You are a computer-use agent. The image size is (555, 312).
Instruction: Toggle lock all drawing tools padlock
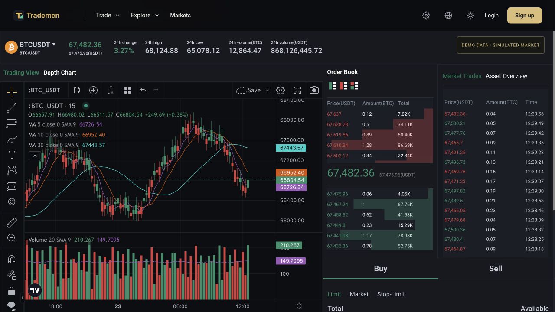point(12,291)
